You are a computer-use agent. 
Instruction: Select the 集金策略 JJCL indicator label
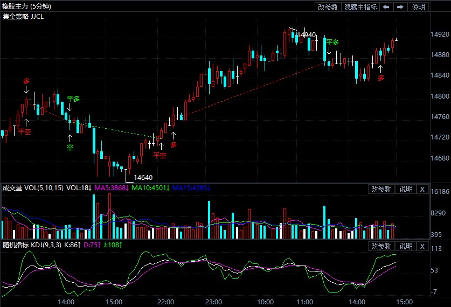[23, 16]
